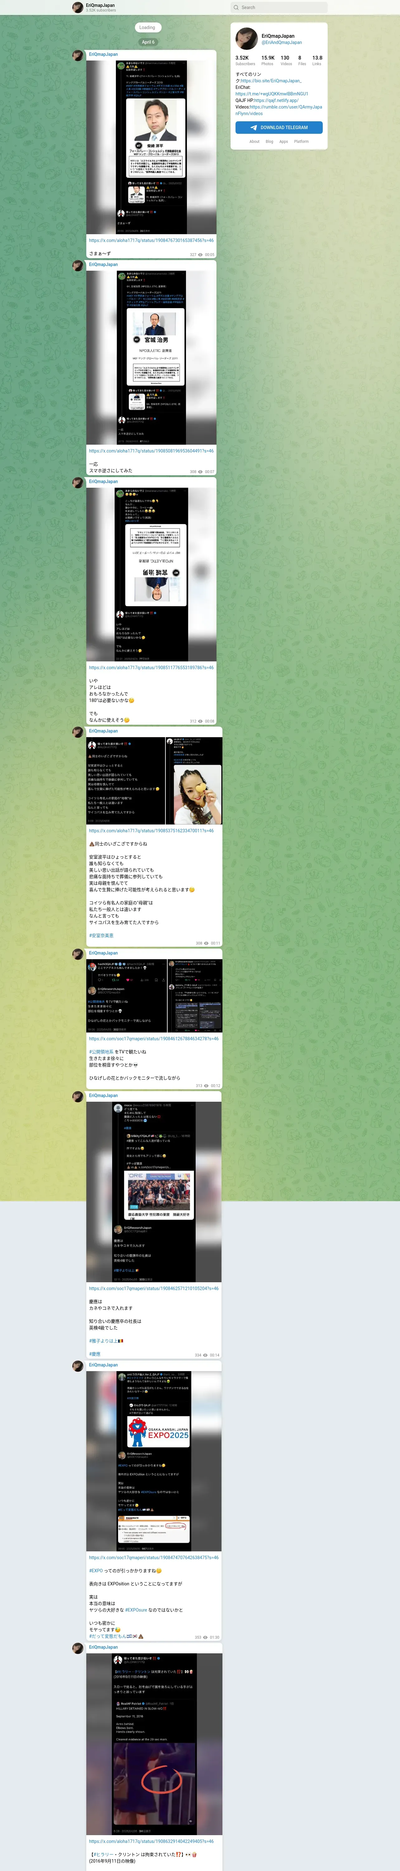Open the EriQmapJapan header avatar
This screenshot has height=1871, width=400.
tap(78, 7)
